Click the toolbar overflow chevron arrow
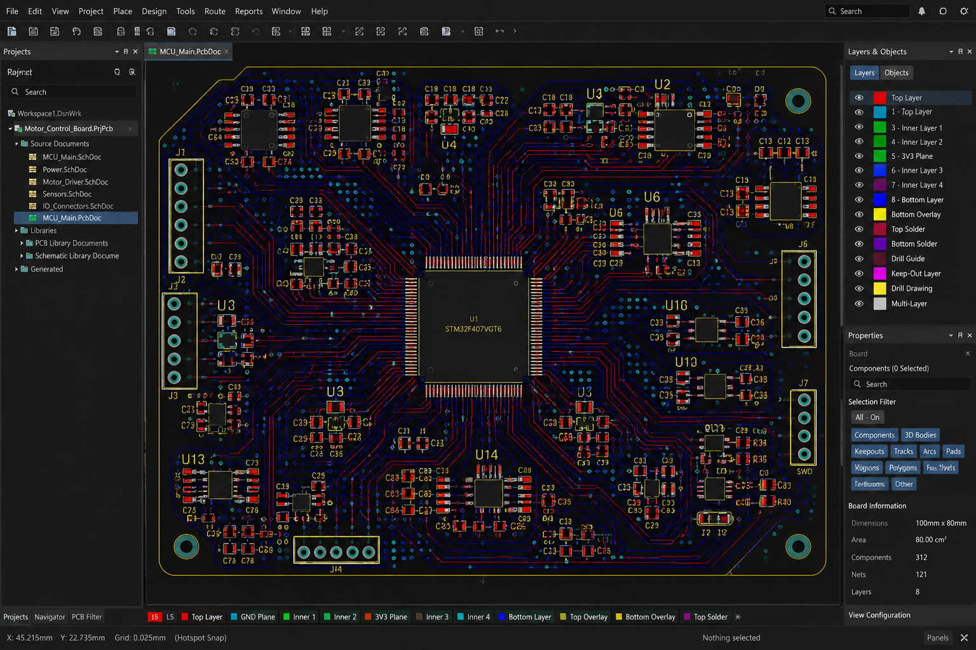Screen dimensions: 976x650 coord(515,31)
